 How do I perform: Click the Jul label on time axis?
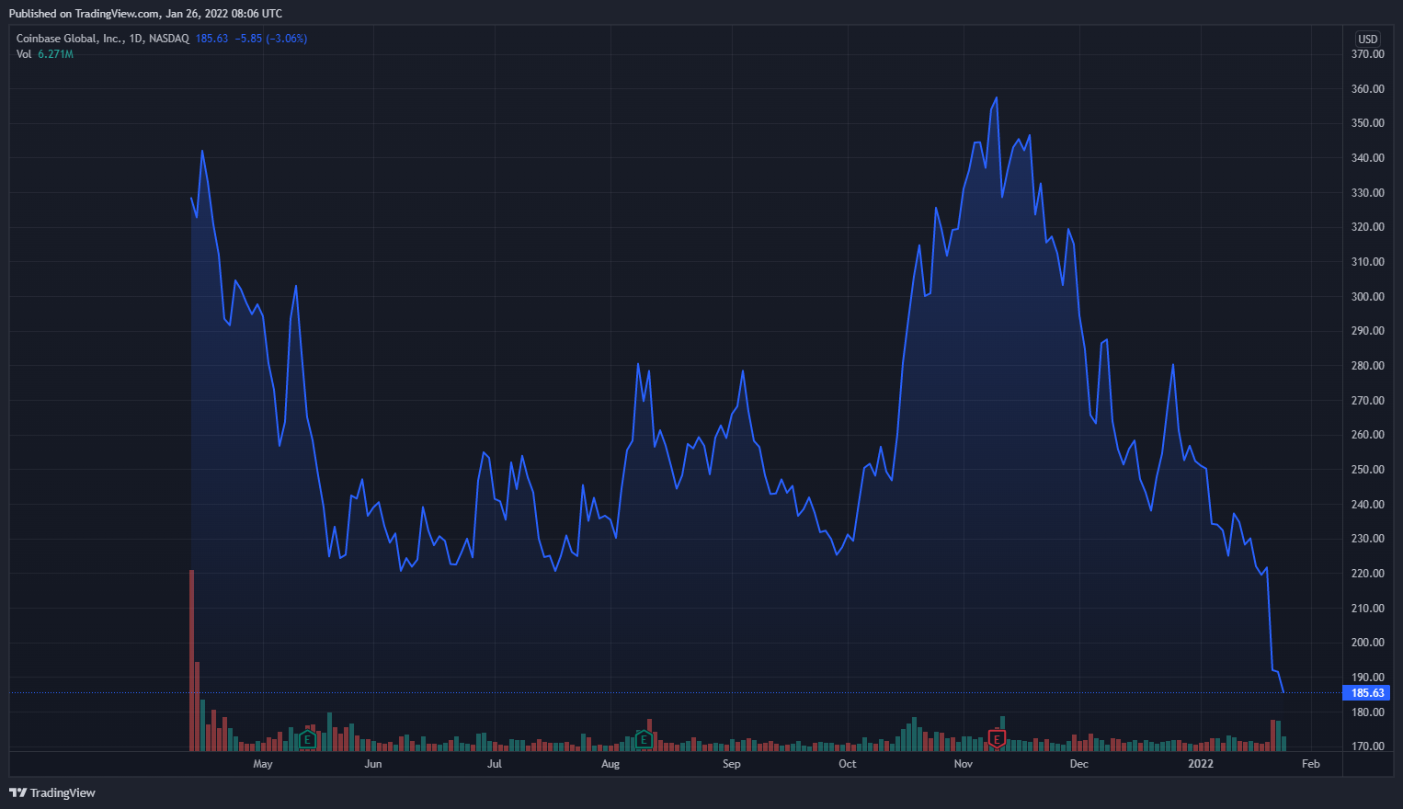(x=495, y=764)
